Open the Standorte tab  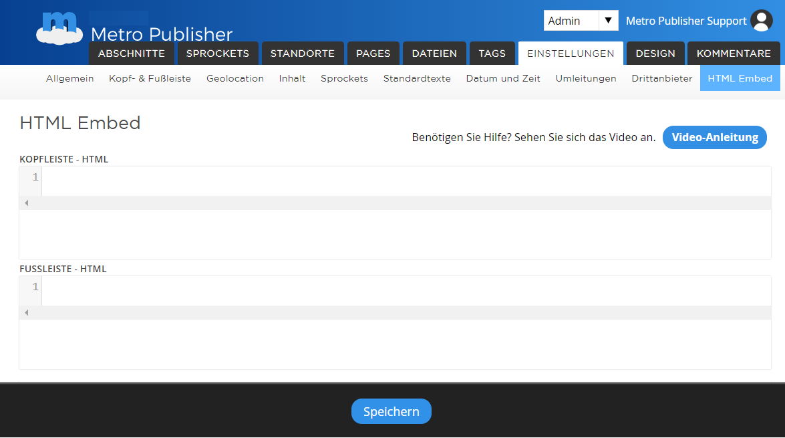coord(303,53)
